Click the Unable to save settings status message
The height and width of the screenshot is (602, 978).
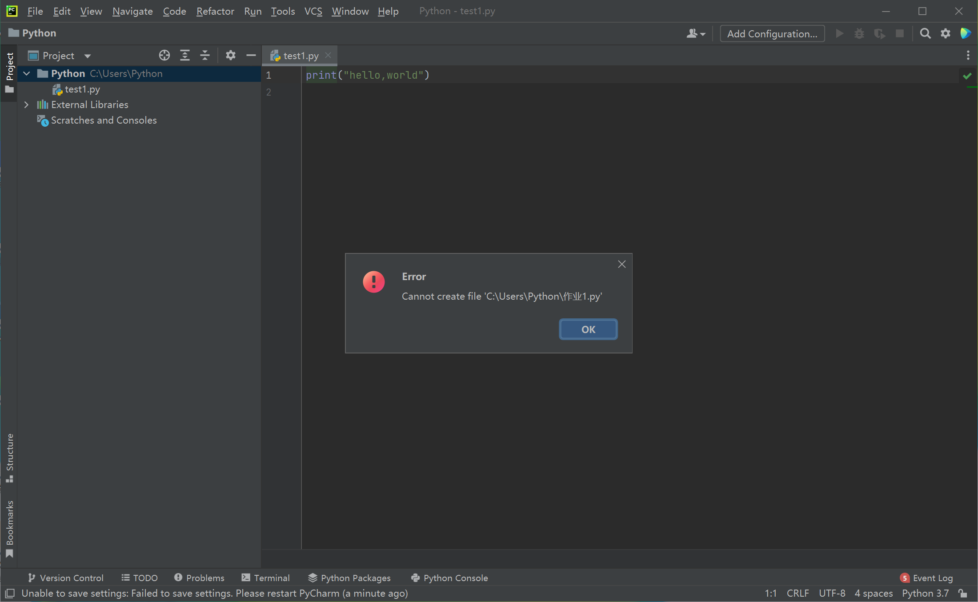click(x=215, y=593)
